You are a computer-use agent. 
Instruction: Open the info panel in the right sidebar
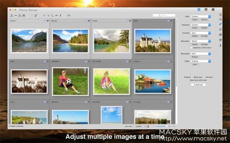point(220,45)
